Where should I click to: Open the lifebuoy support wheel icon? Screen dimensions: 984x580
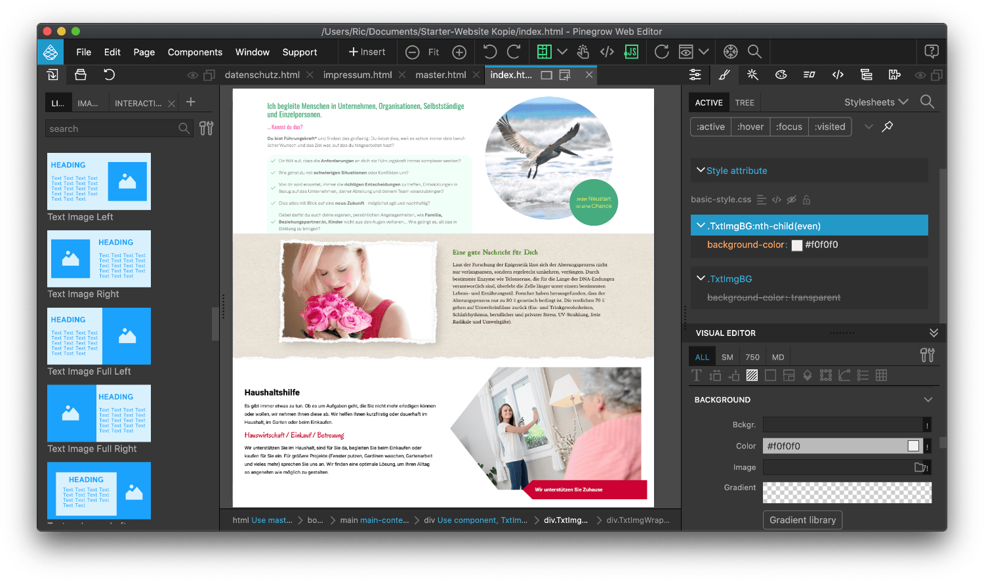(x=731, y=52)
